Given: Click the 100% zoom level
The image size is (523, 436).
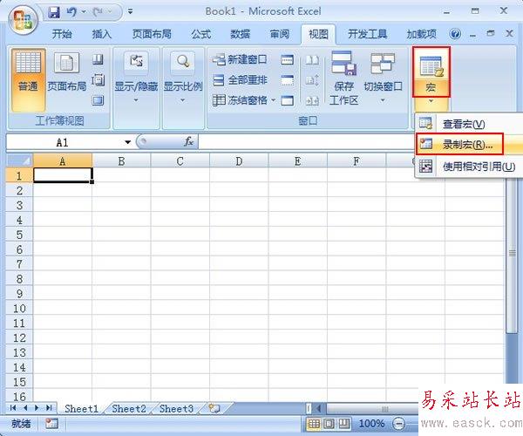Looking at the screenshot, I should pos(371,424).
